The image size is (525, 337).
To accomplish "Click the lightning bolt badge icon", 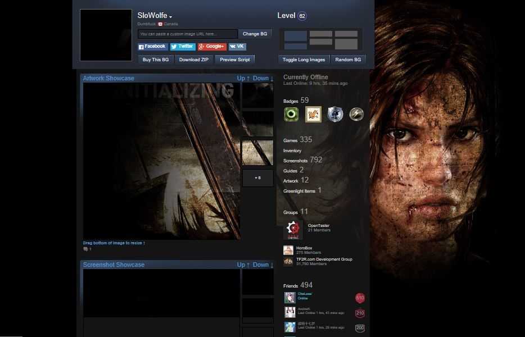I will tap(356, 115).
